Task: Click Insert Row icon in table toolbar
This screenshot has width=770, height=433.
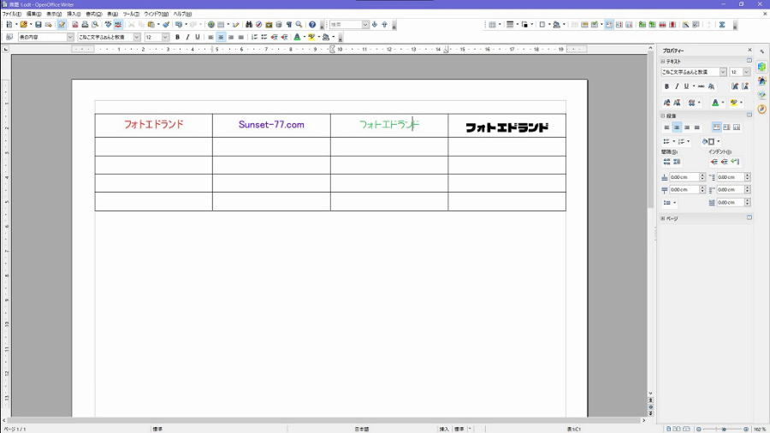Action: [642, 25]
